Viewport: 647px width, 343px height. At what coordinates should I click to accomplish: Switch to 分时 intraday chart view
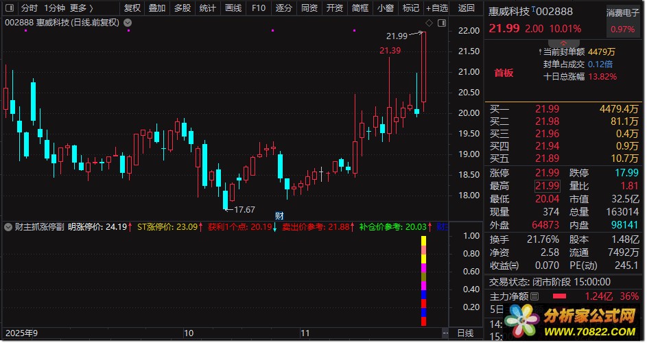click(x=30, y=8)
